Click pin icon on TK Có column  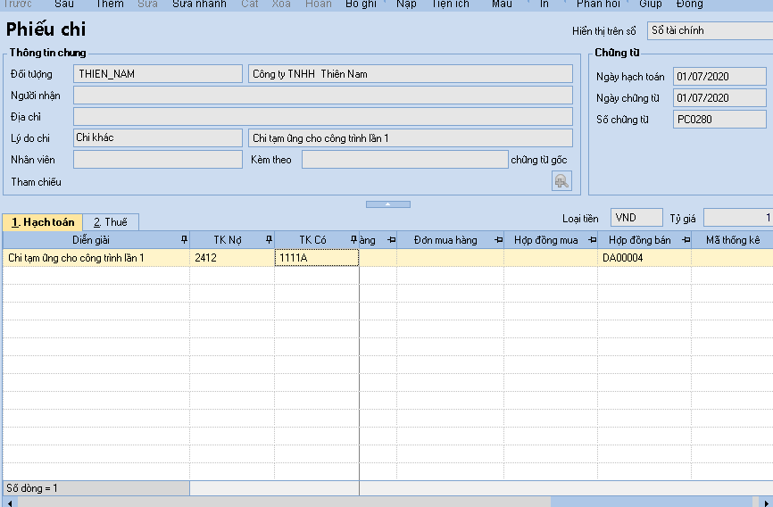point(353,240)
